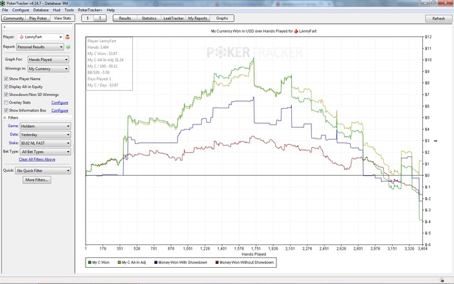Image resolution: width=454 pixels, height=284 pixels.
Task: Open the PokerTracker+ menu
Action: tap(90, 10)
